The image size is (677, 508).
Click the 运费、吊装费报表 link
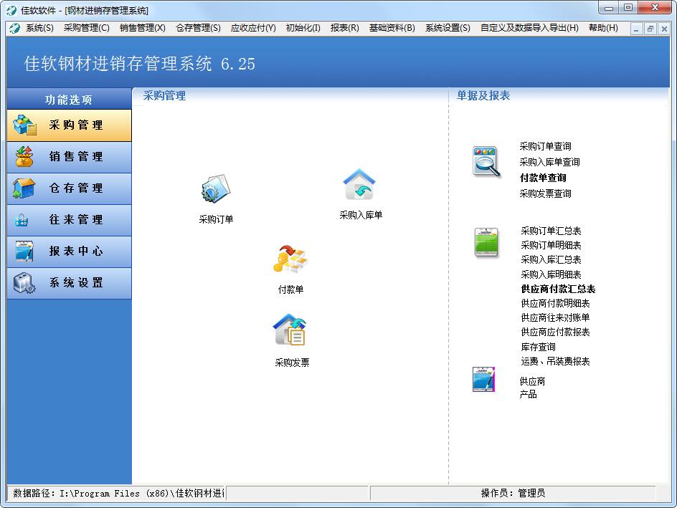click(555, 361)
